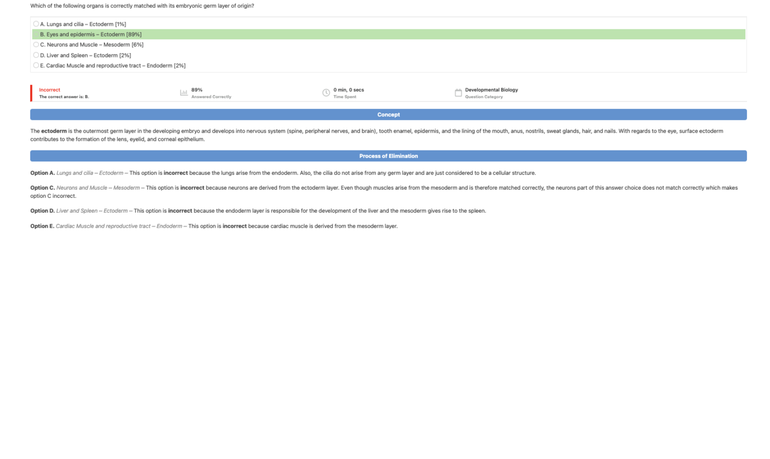Click 'Option E.' explanation heading
This screenshot has height=459, width=770.
point(42,226)
